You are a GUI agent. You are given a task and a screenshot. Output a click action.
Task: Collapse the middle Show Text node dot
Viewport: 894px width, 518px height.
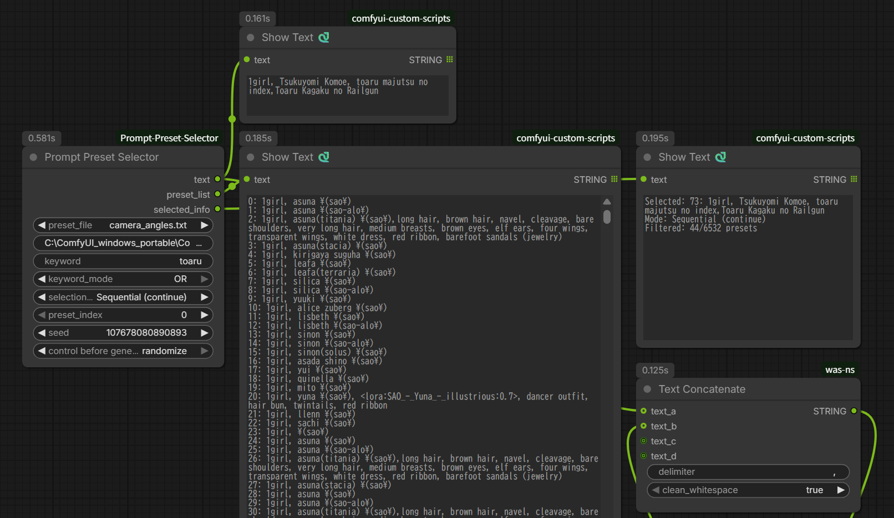(251, 157)
